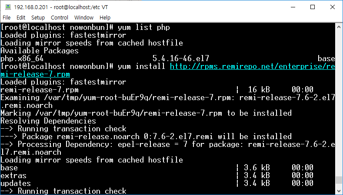This screenshot has height=195, width=343.
Task: Open the File menu
Action: 7,17
